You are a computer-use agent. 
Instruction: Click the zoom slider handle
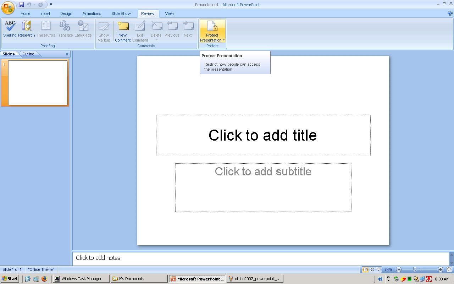point(415,269)
